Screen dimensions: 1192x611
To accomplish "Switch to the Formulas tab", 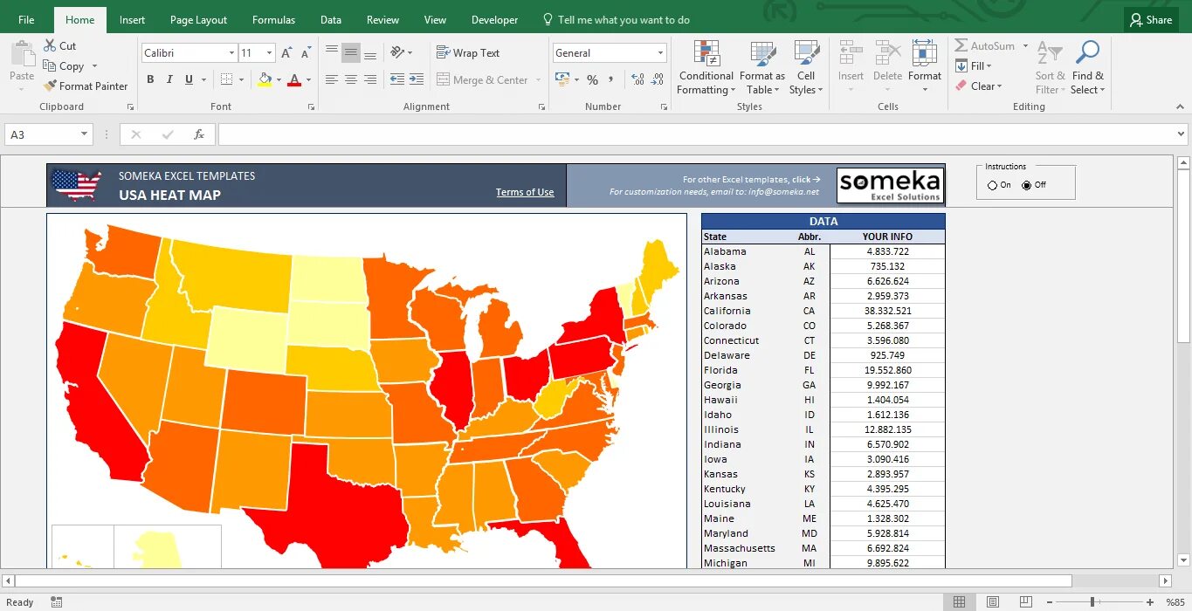I will tap(273, 19).
